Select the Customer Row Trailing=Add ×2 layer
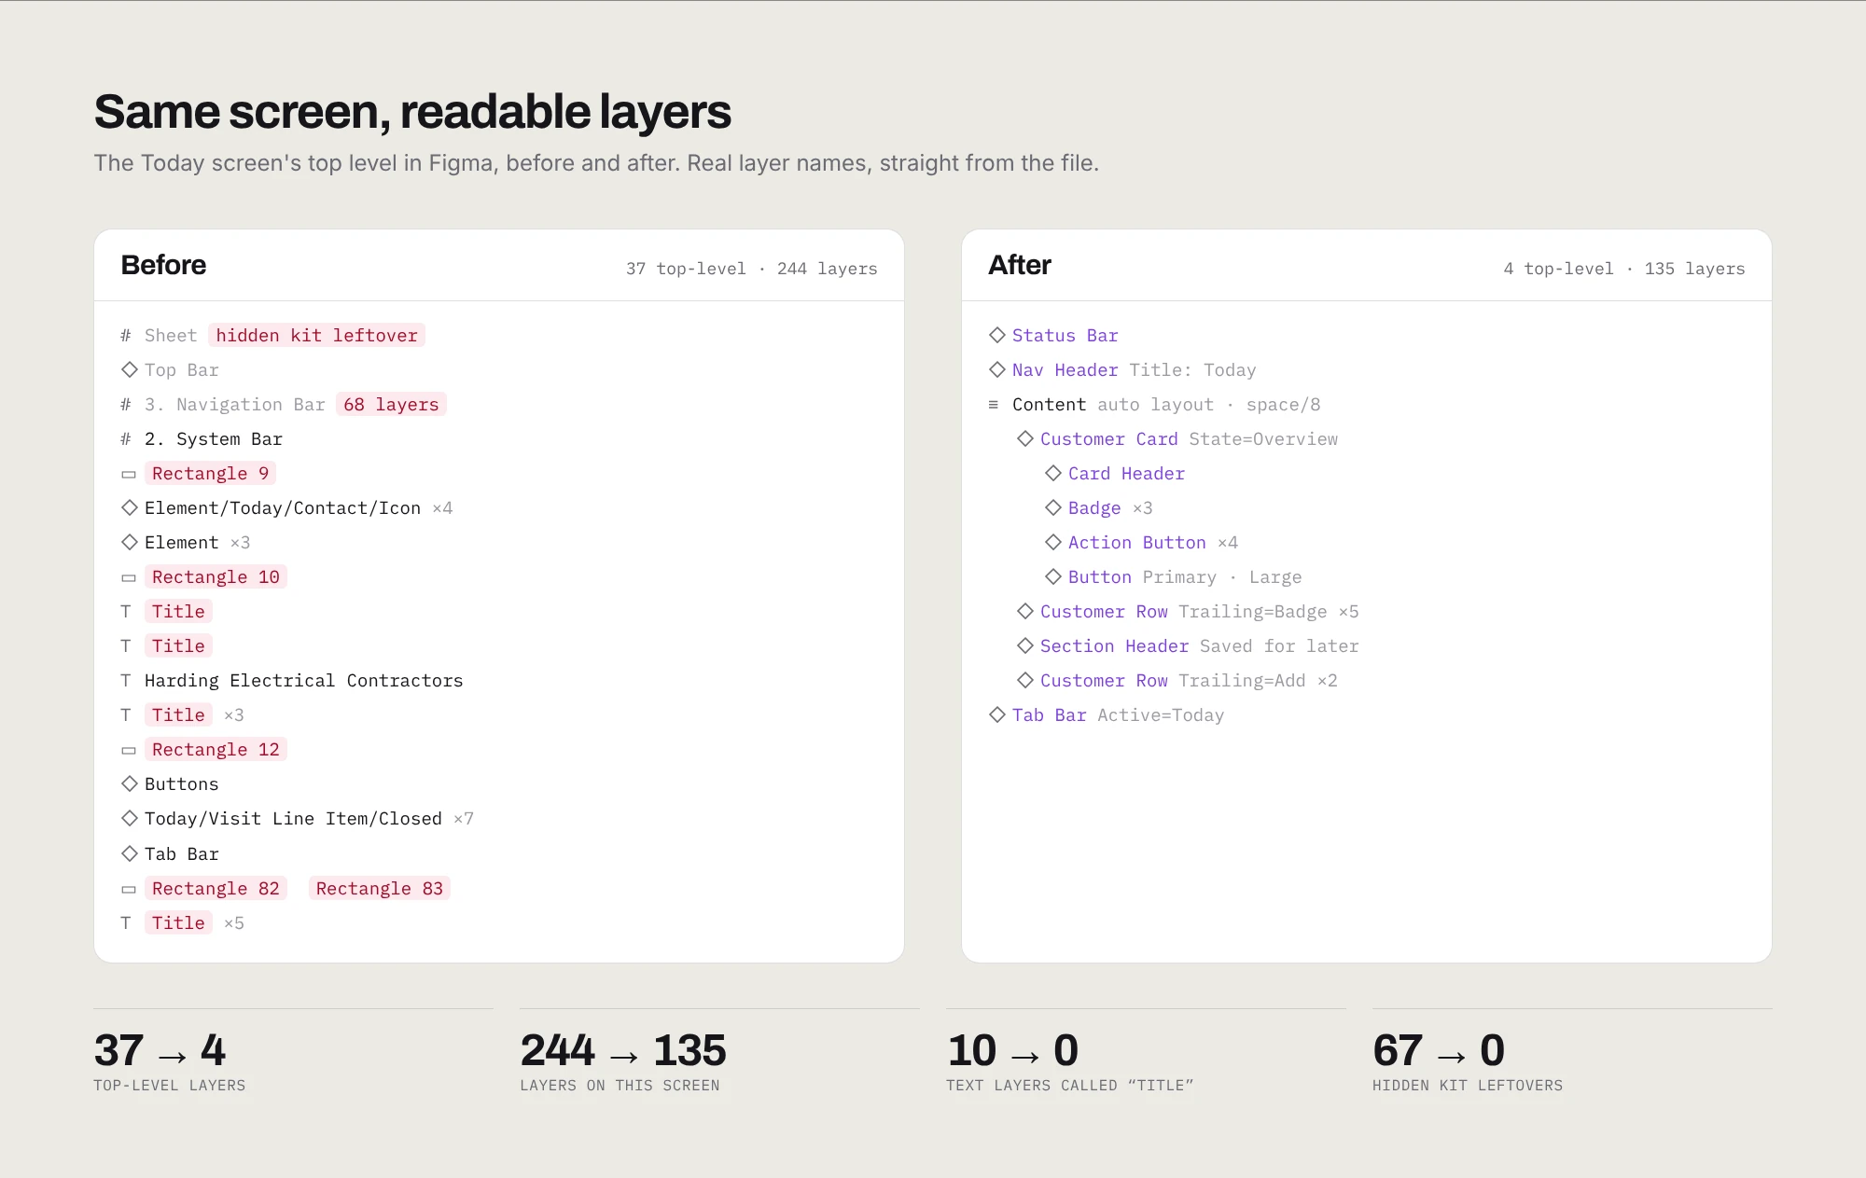Viewport: 1866px width, 1178px height. (x=1177, y=681)
